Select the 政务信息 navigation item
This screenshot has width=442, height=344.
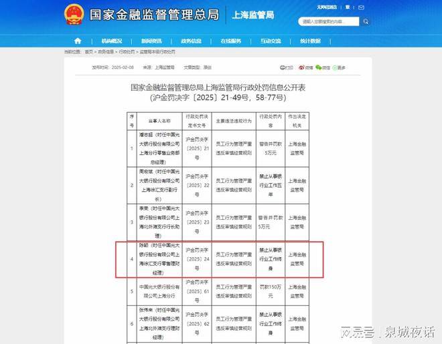pos(191,41)
